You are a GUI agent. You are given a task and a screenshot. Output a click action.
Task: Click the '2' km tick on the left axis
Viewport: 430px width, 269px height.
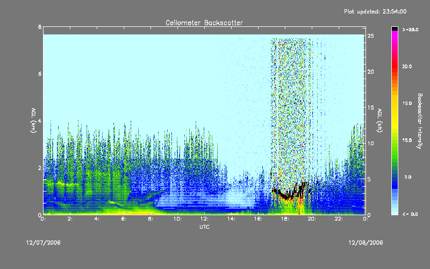40,168
